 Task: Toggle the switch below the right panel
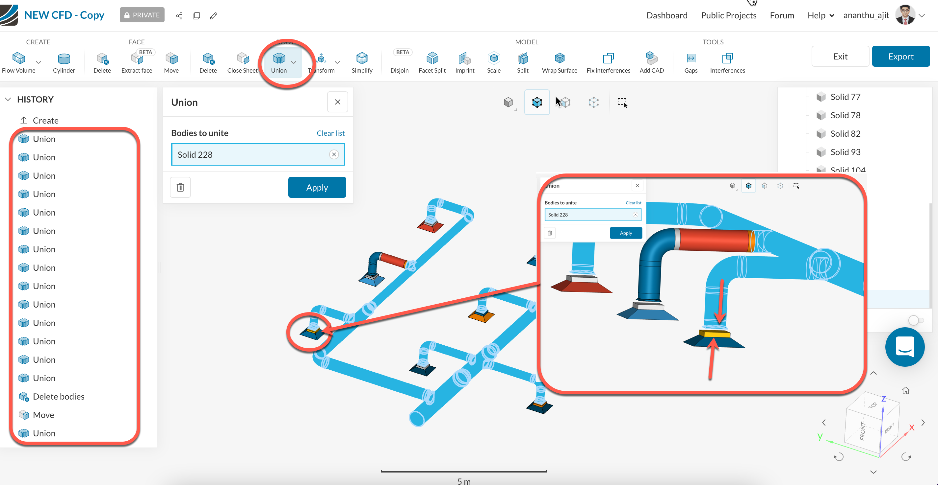(916, 320)
